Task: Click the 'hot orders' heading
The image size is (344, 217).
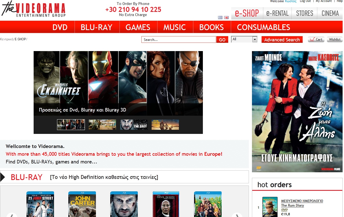Action: coord(275,185)
